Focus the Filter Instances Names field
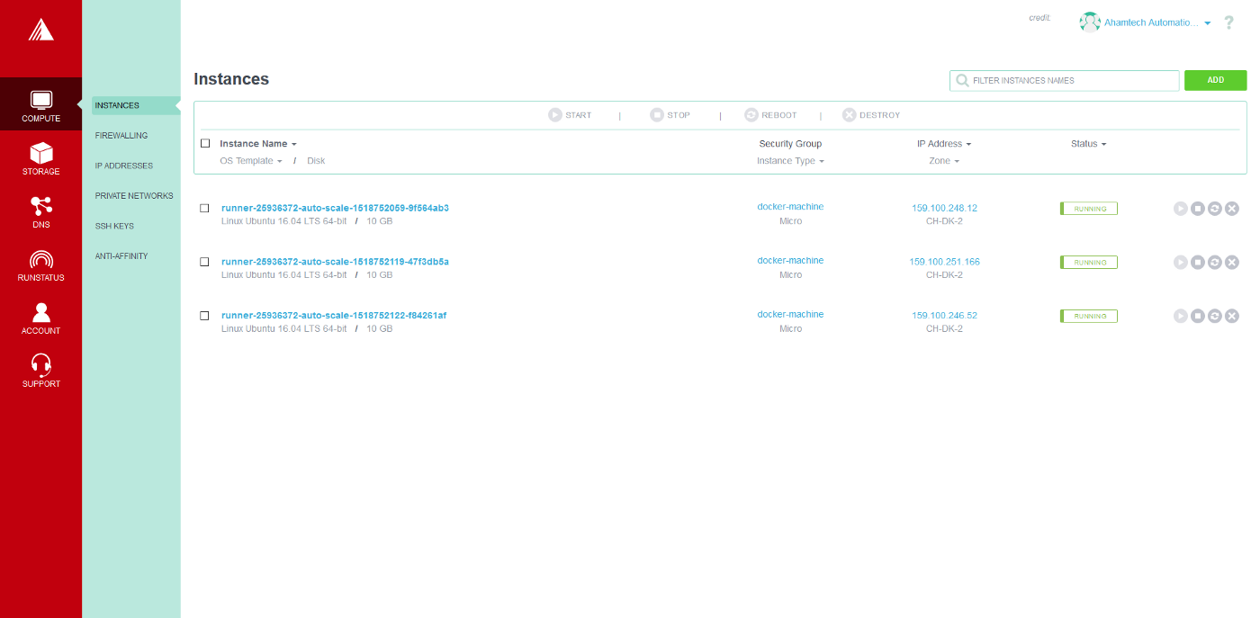The image size is (1260, 618). click(x=1071, y=81)
